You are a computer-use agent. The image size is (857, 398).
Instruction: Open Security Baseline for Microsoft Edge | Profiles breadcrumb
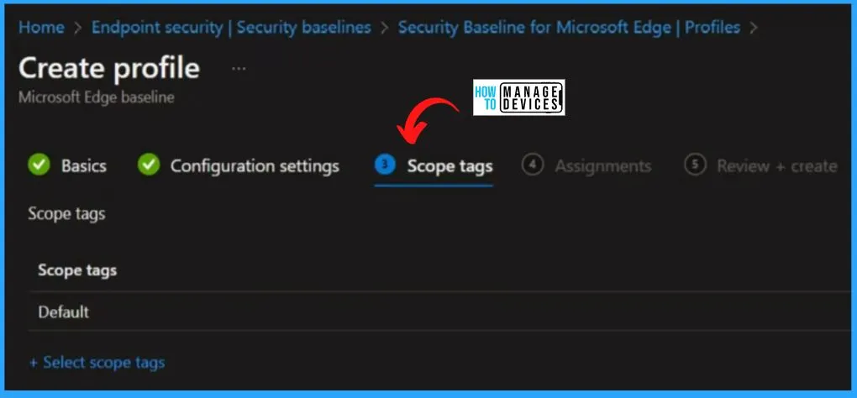(x=569, y=28)
